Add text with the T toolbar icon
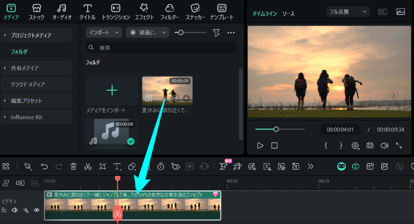The image size is (414, 224). click(x=117, y=166)
